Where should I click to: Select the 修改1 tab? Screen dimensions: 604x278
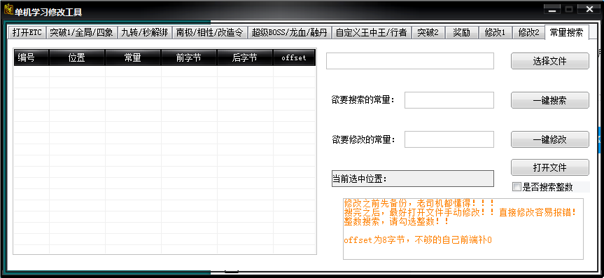pos(495,33)
